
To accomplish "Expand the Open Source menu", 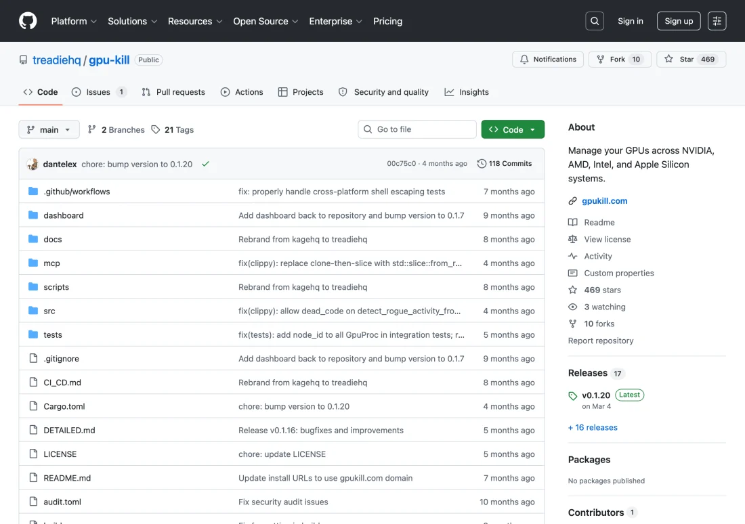I will (x=265, y=21).
